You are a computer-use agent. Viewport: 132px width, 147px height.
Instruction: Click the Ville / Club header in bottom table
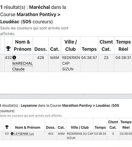80,127
